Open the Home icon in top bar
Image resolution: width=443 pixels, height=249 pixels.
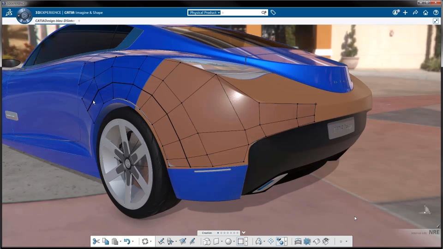[x=425, y=12]
